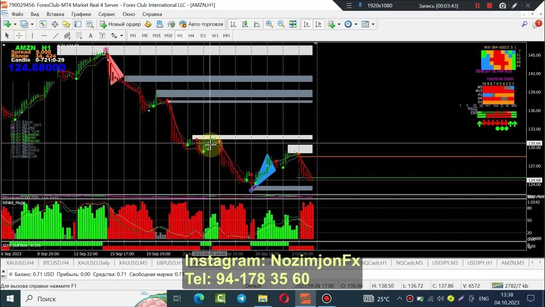The image size is (545, 307).
Task: Open the new chart icon
Action: point(7,24)
